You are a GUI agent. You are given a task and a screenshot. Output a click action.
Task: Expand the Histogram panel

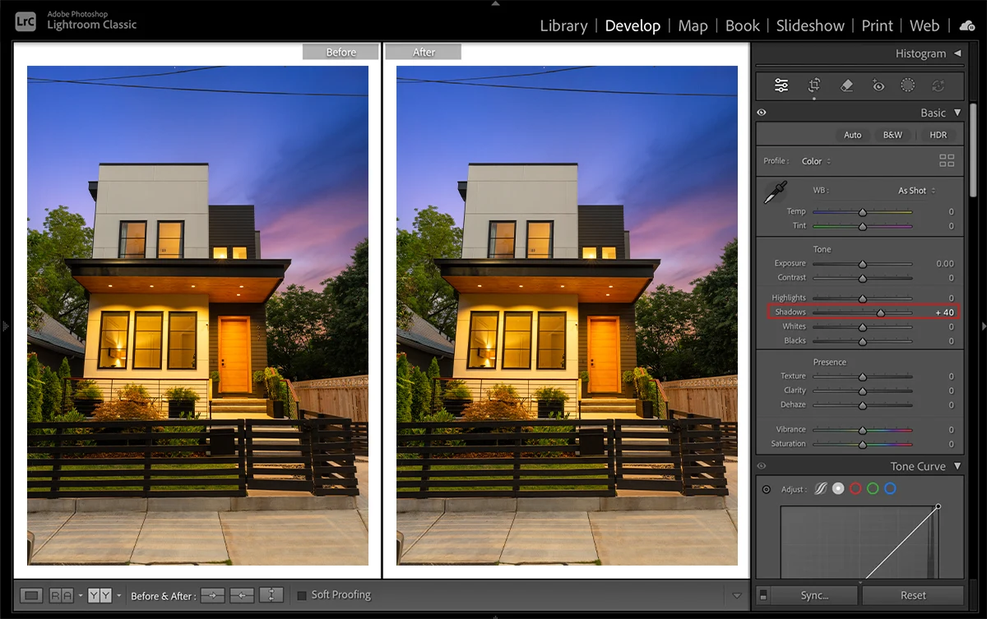click(957, 53)
